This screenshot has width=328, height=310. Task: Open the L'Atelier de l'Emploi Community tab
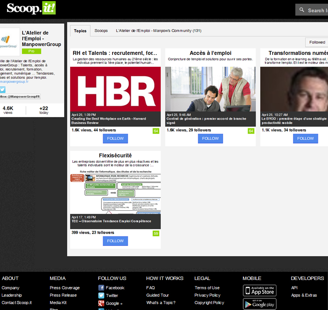coord(158,31)
